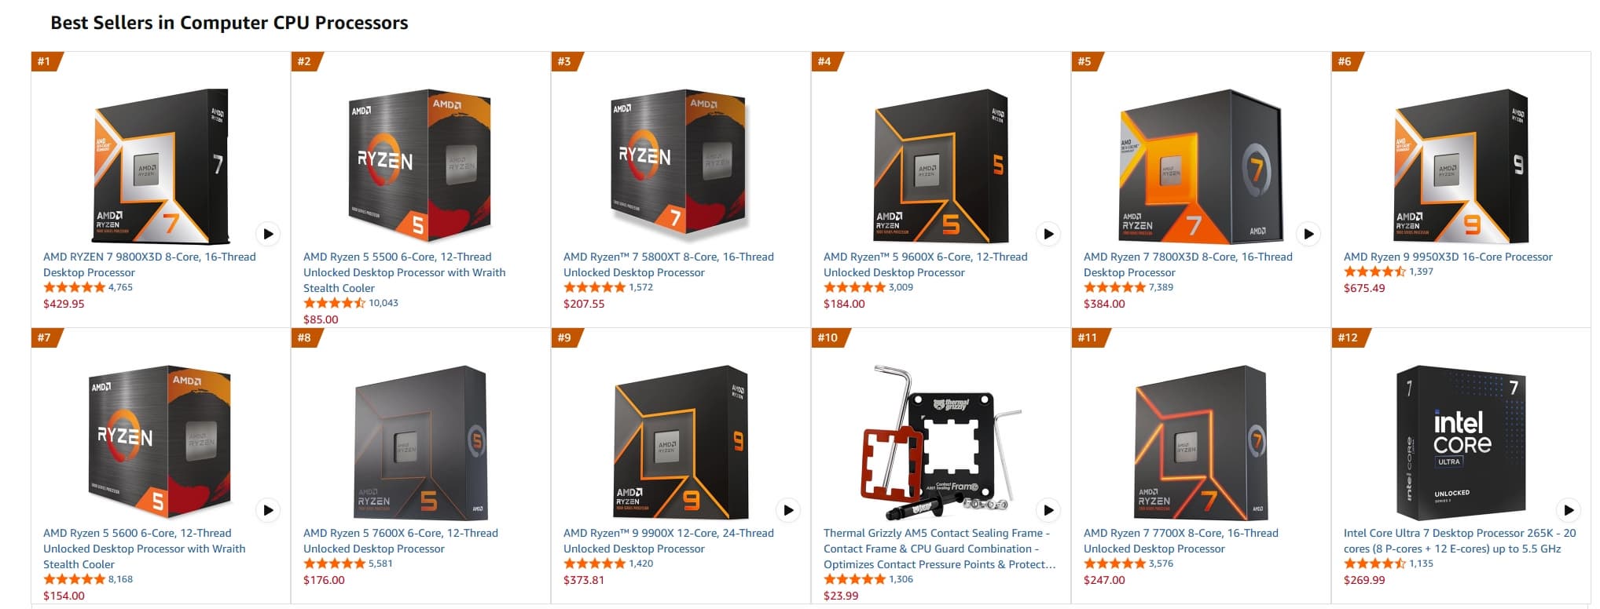This screenshot has width=1600, height=609.
Task: Play video for Ryzen 7 9800X3D product
Action: click(x=268, y=233)
